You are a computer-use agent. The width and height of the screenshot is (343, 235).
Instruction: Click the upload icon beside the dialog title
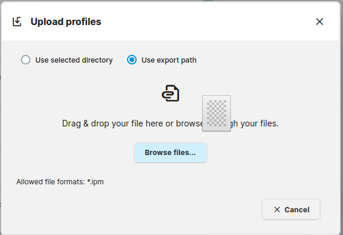click(17, 21)
